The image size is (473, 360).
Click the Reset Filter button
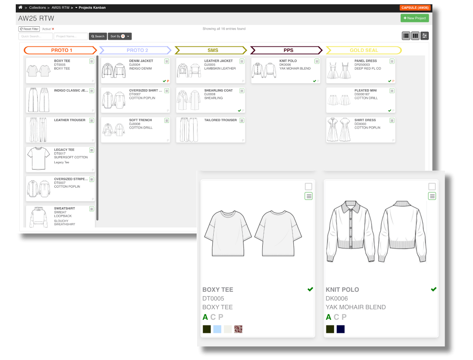pyautogui.click(x=29, y=29)
